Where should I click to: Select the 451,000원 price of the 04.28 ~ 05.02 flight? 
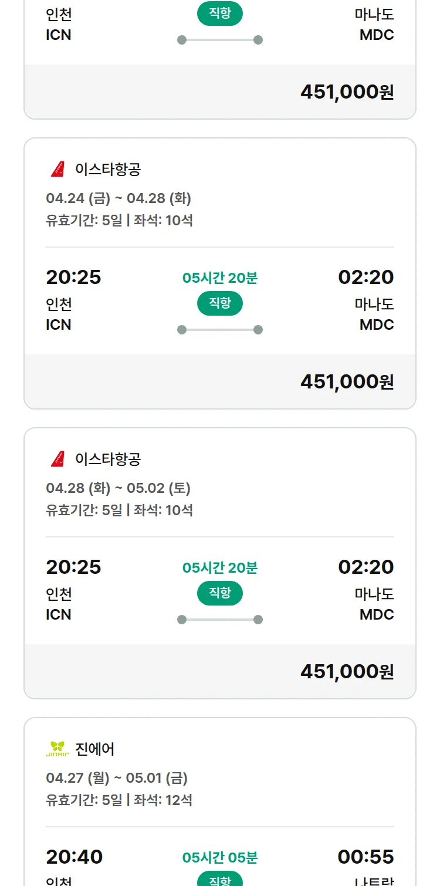[x=347, y=672]
